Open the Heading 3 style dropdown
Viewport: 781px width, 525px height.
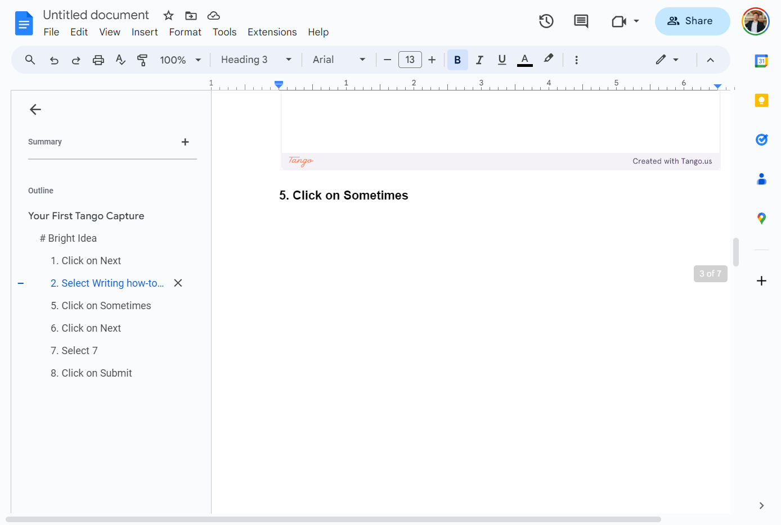(x=256, y=60)
